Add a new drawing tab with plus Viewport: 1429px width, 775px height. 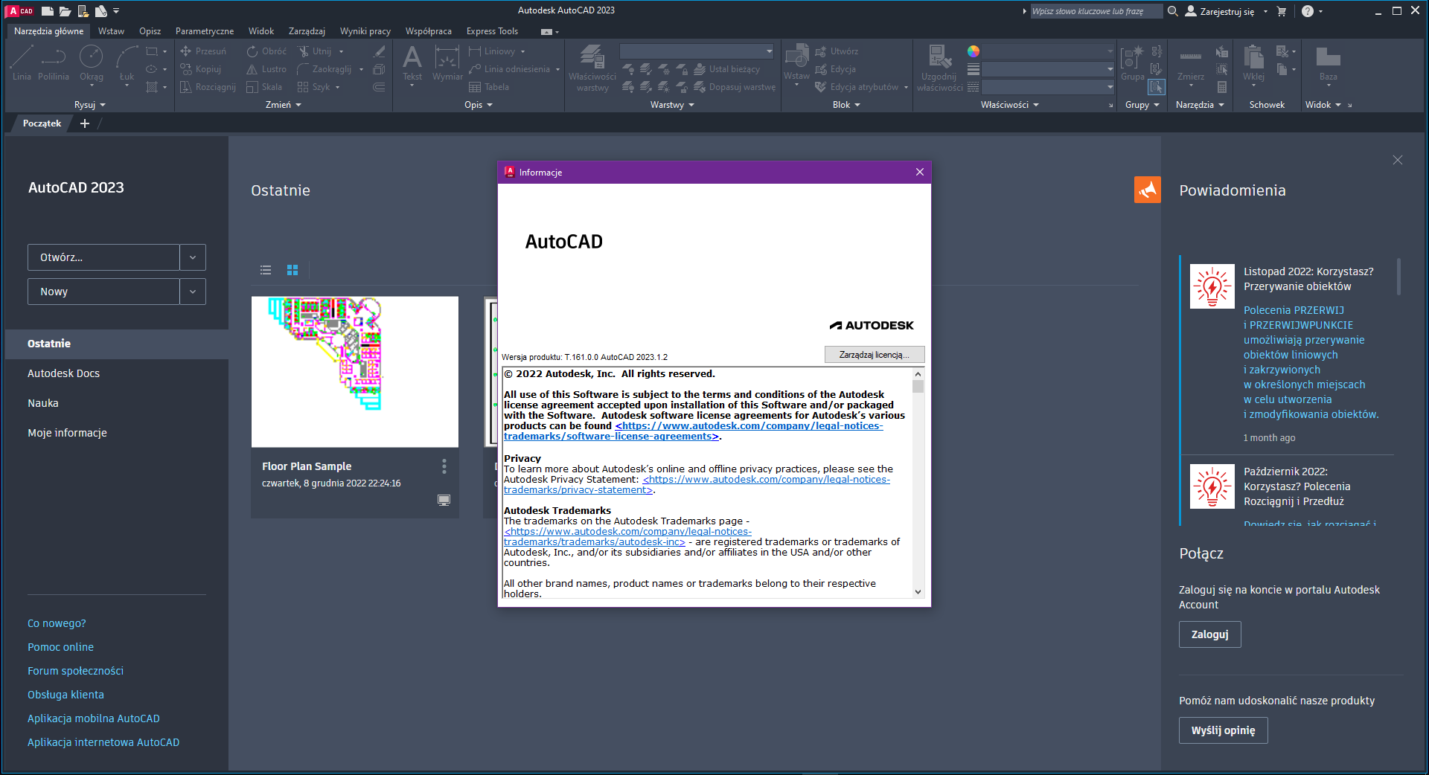[85, 123]
